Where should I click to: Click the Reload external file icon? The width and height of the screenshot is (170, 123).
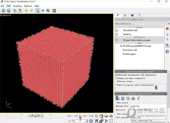pos(128,98)
